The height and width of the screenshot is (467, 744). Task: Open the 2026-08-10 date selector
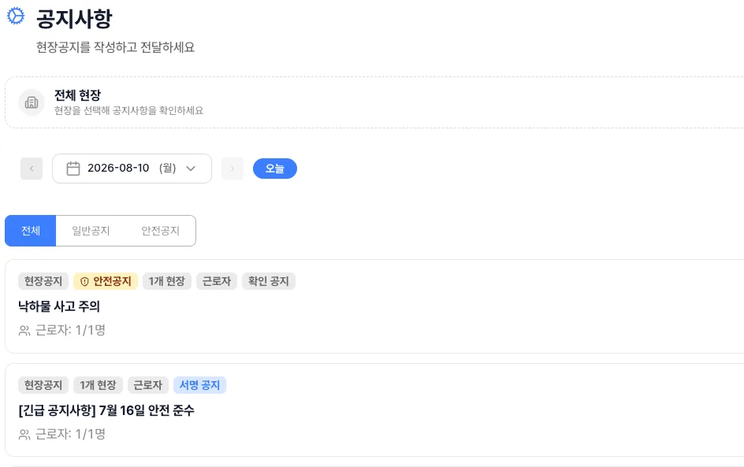click(132, 169)
